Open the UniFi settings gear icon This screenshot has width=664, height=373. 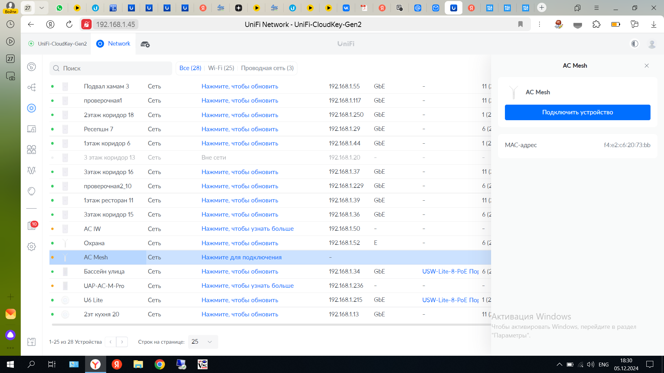[x=31, y=247]
